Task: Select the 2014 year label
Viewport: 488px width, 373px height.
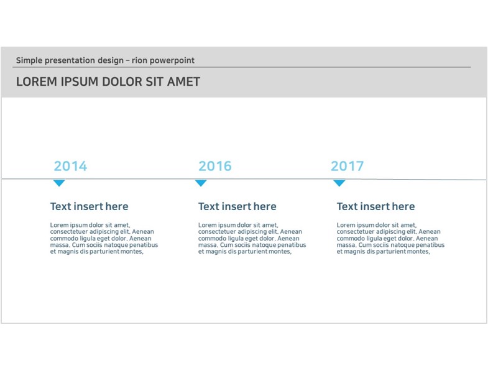Action: click(70, 166)
